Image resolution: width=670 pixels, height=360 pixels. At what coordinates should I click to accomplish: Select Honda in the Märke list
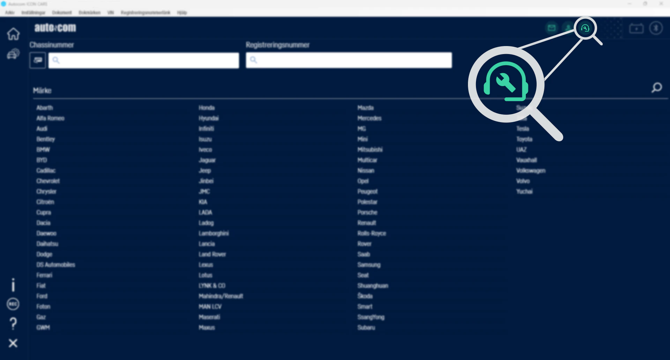coord(207,108)
